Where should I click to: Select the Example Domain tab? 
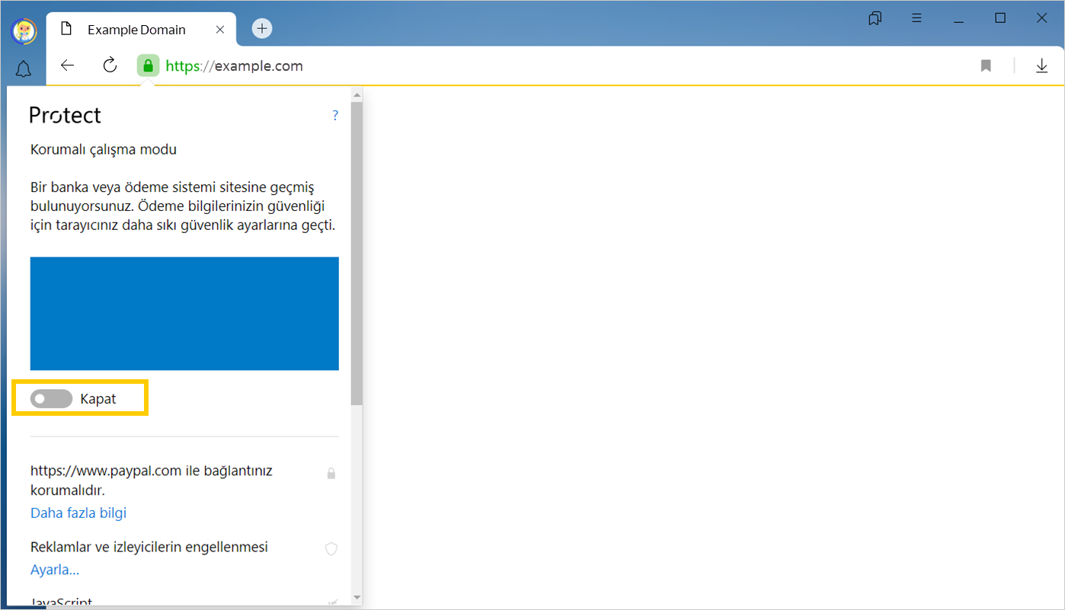pyautogui.click(x=136, y=30)
